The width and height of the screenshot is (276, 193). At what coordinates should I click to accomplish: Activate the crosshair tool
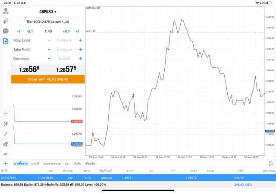coord(6,114)
